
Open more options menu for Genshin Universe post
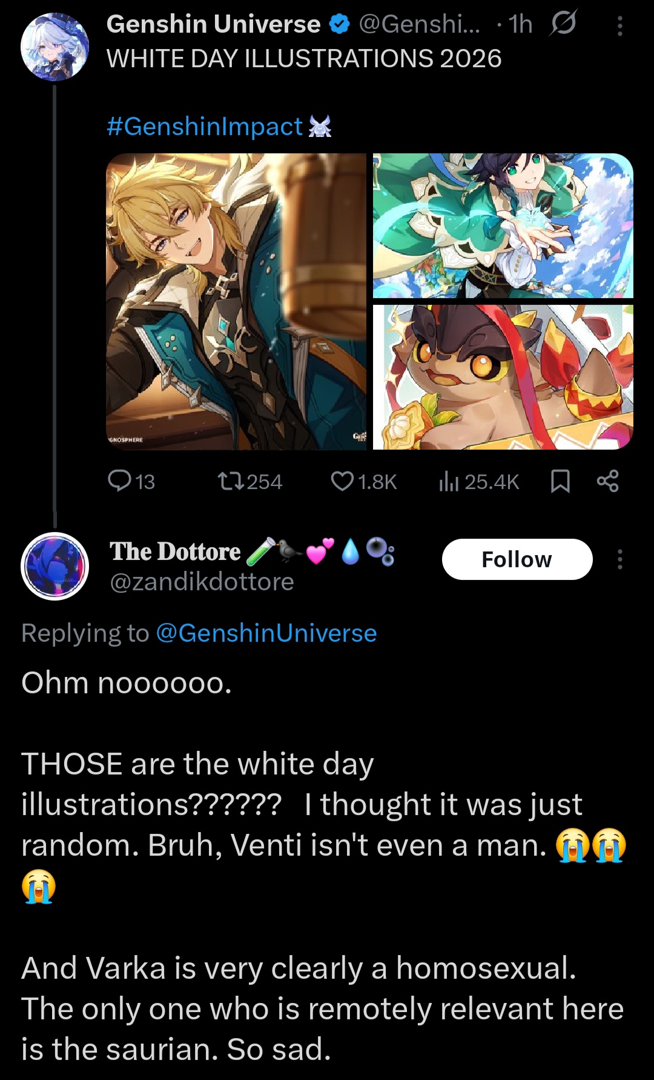click(x=619, y=26)
